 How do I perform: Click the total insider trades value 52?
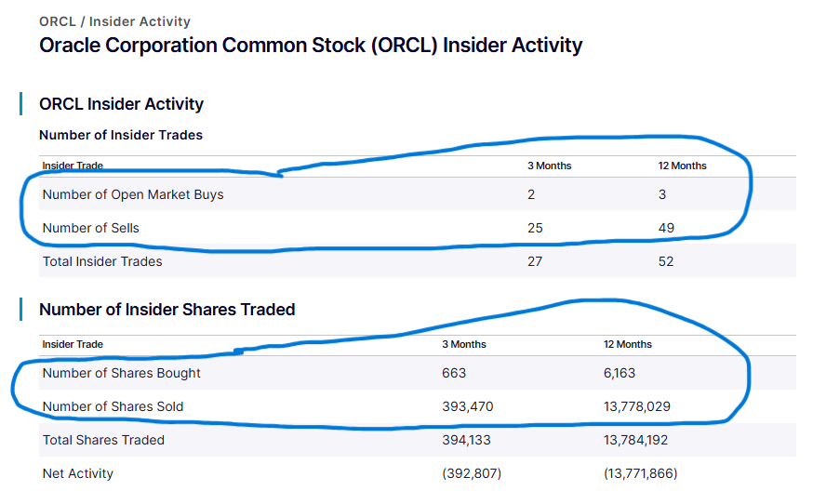click(x=666, y=262)
